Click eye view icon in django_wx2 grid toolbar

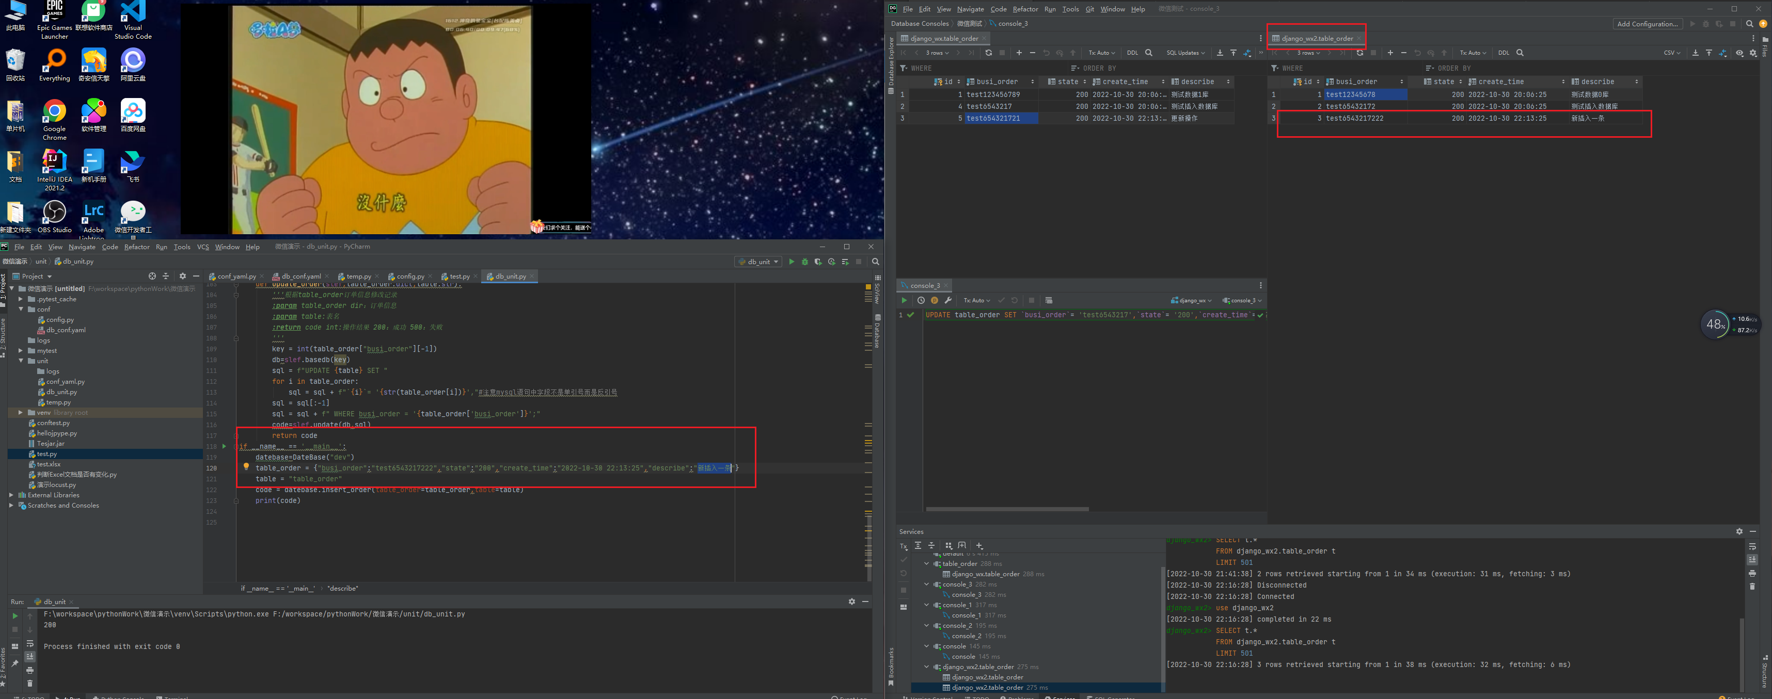1739,53
